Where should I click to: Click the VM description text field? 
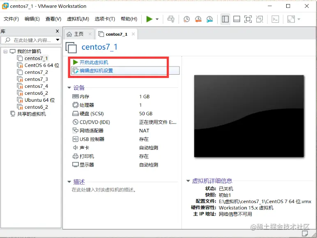coord(104,190)
